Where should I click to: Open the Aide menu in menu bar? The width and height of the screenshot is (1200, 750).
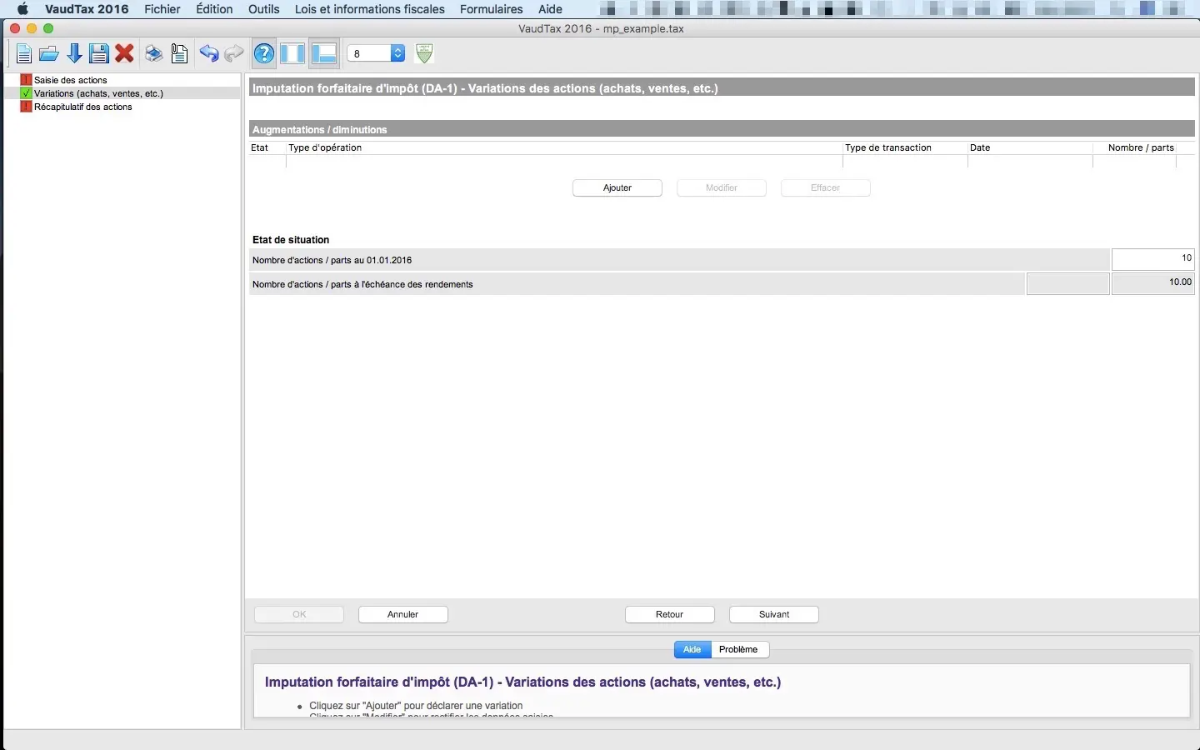(x=550, y=9)
